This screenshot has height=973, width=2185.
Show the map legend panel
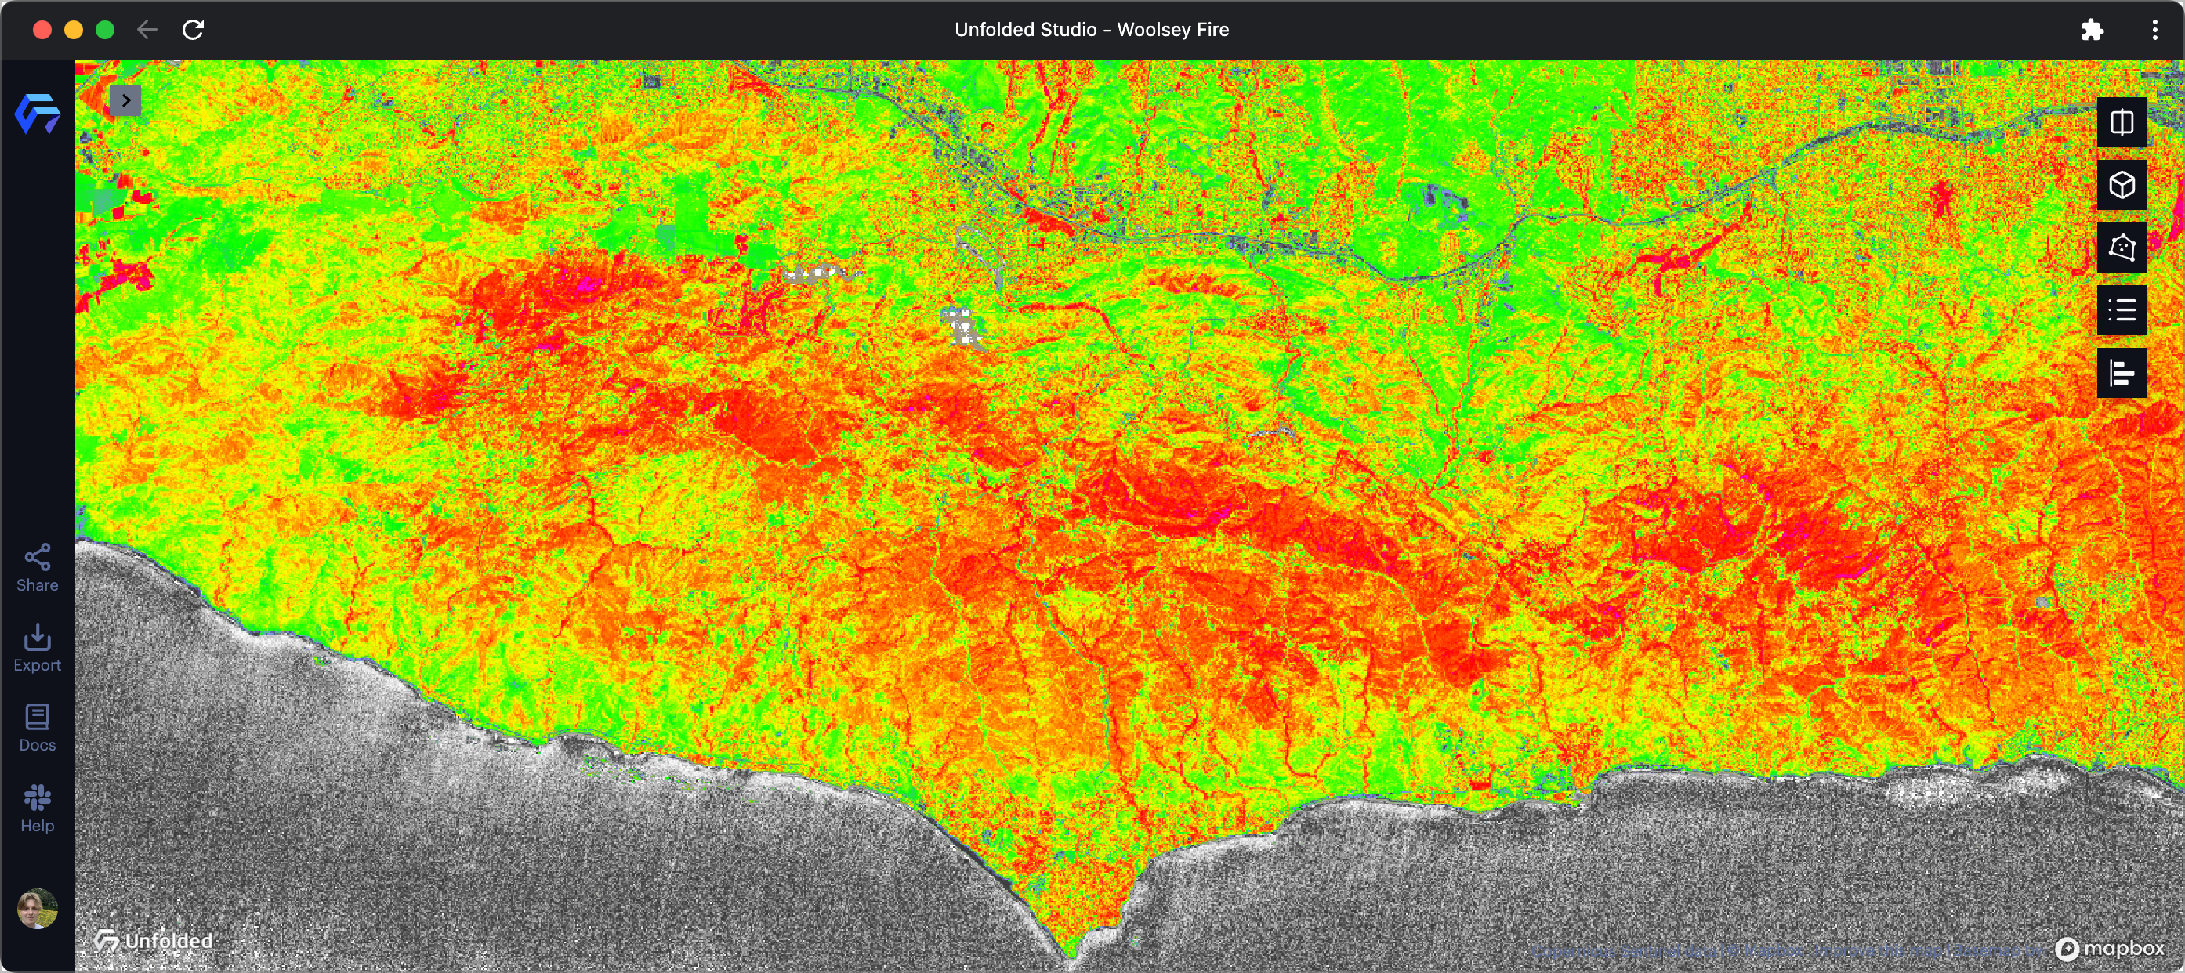[x=2122, y=310]
